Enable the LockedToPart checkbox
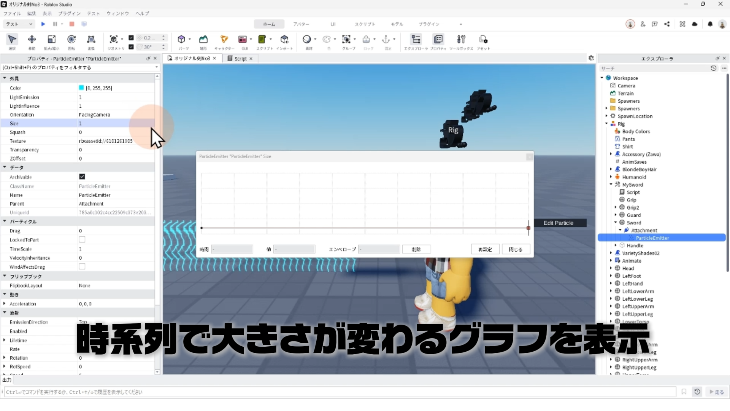Image resolution: width=730 pixels, height=411 pixels. (x=82, y=240)
